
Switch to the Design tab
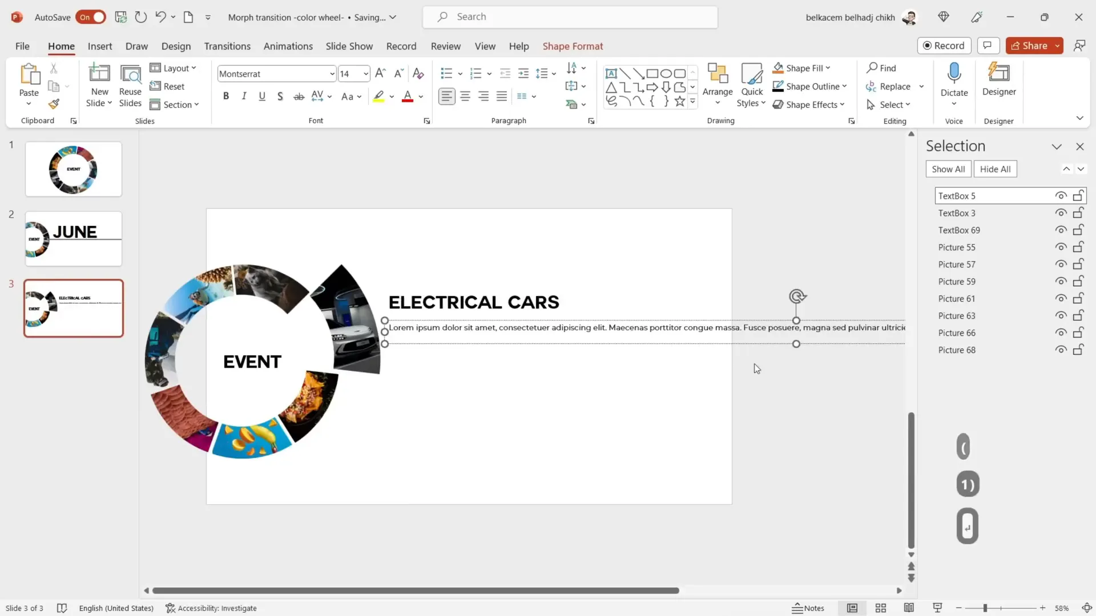click(x=176, y=46)
